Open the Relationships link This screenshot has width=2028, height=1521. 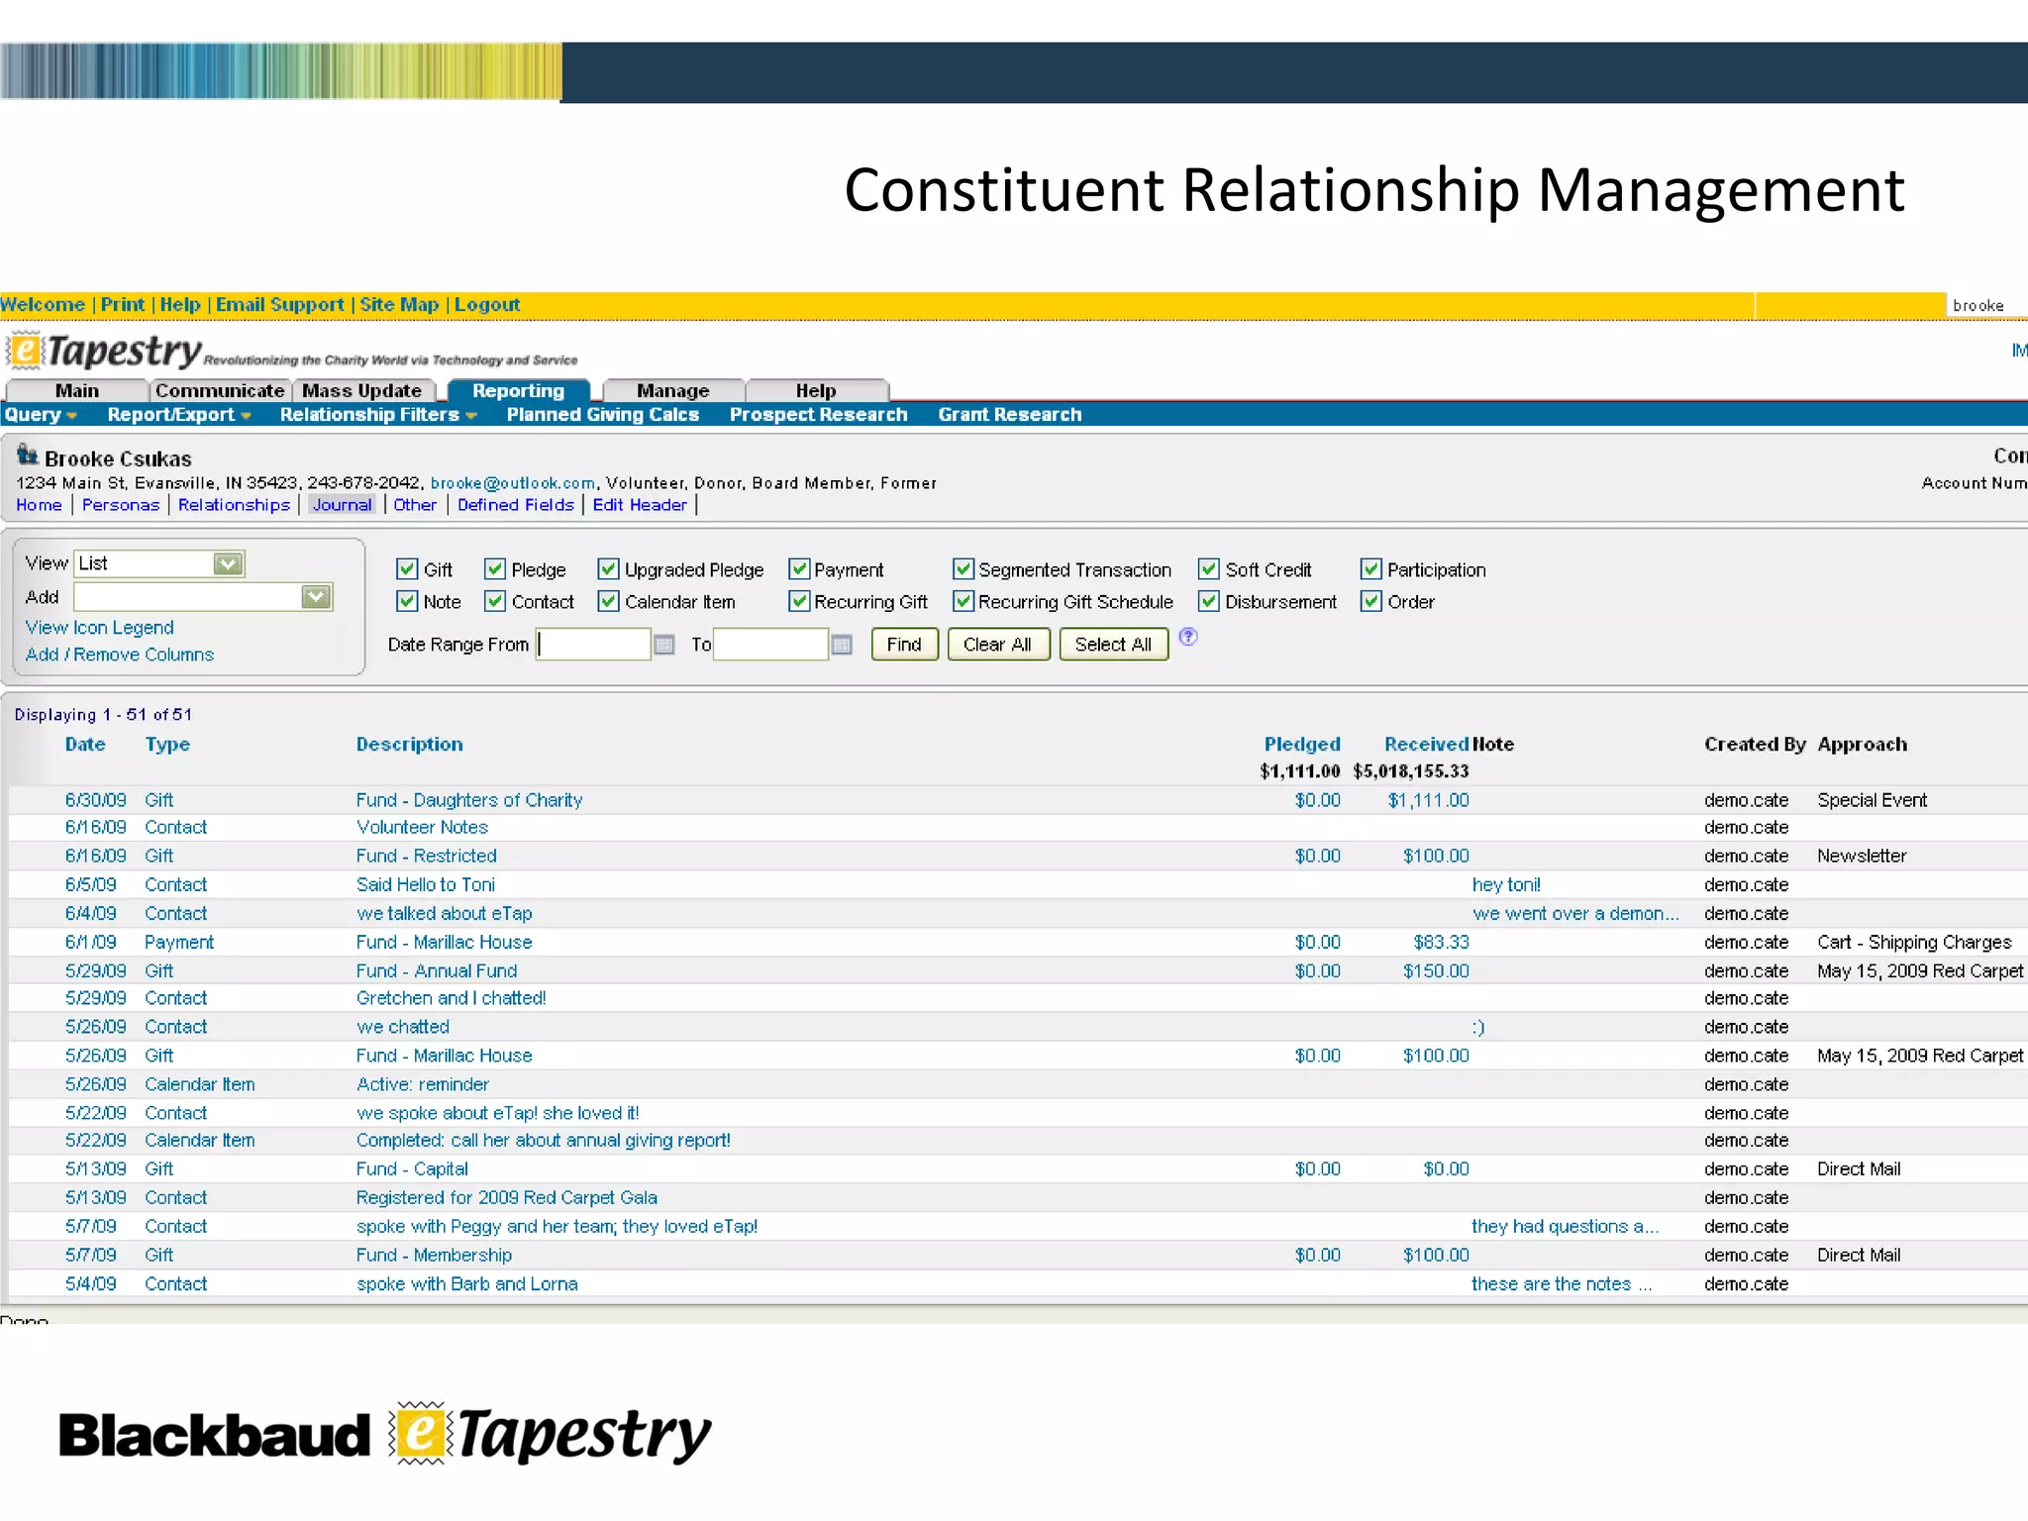pos(235,505)
